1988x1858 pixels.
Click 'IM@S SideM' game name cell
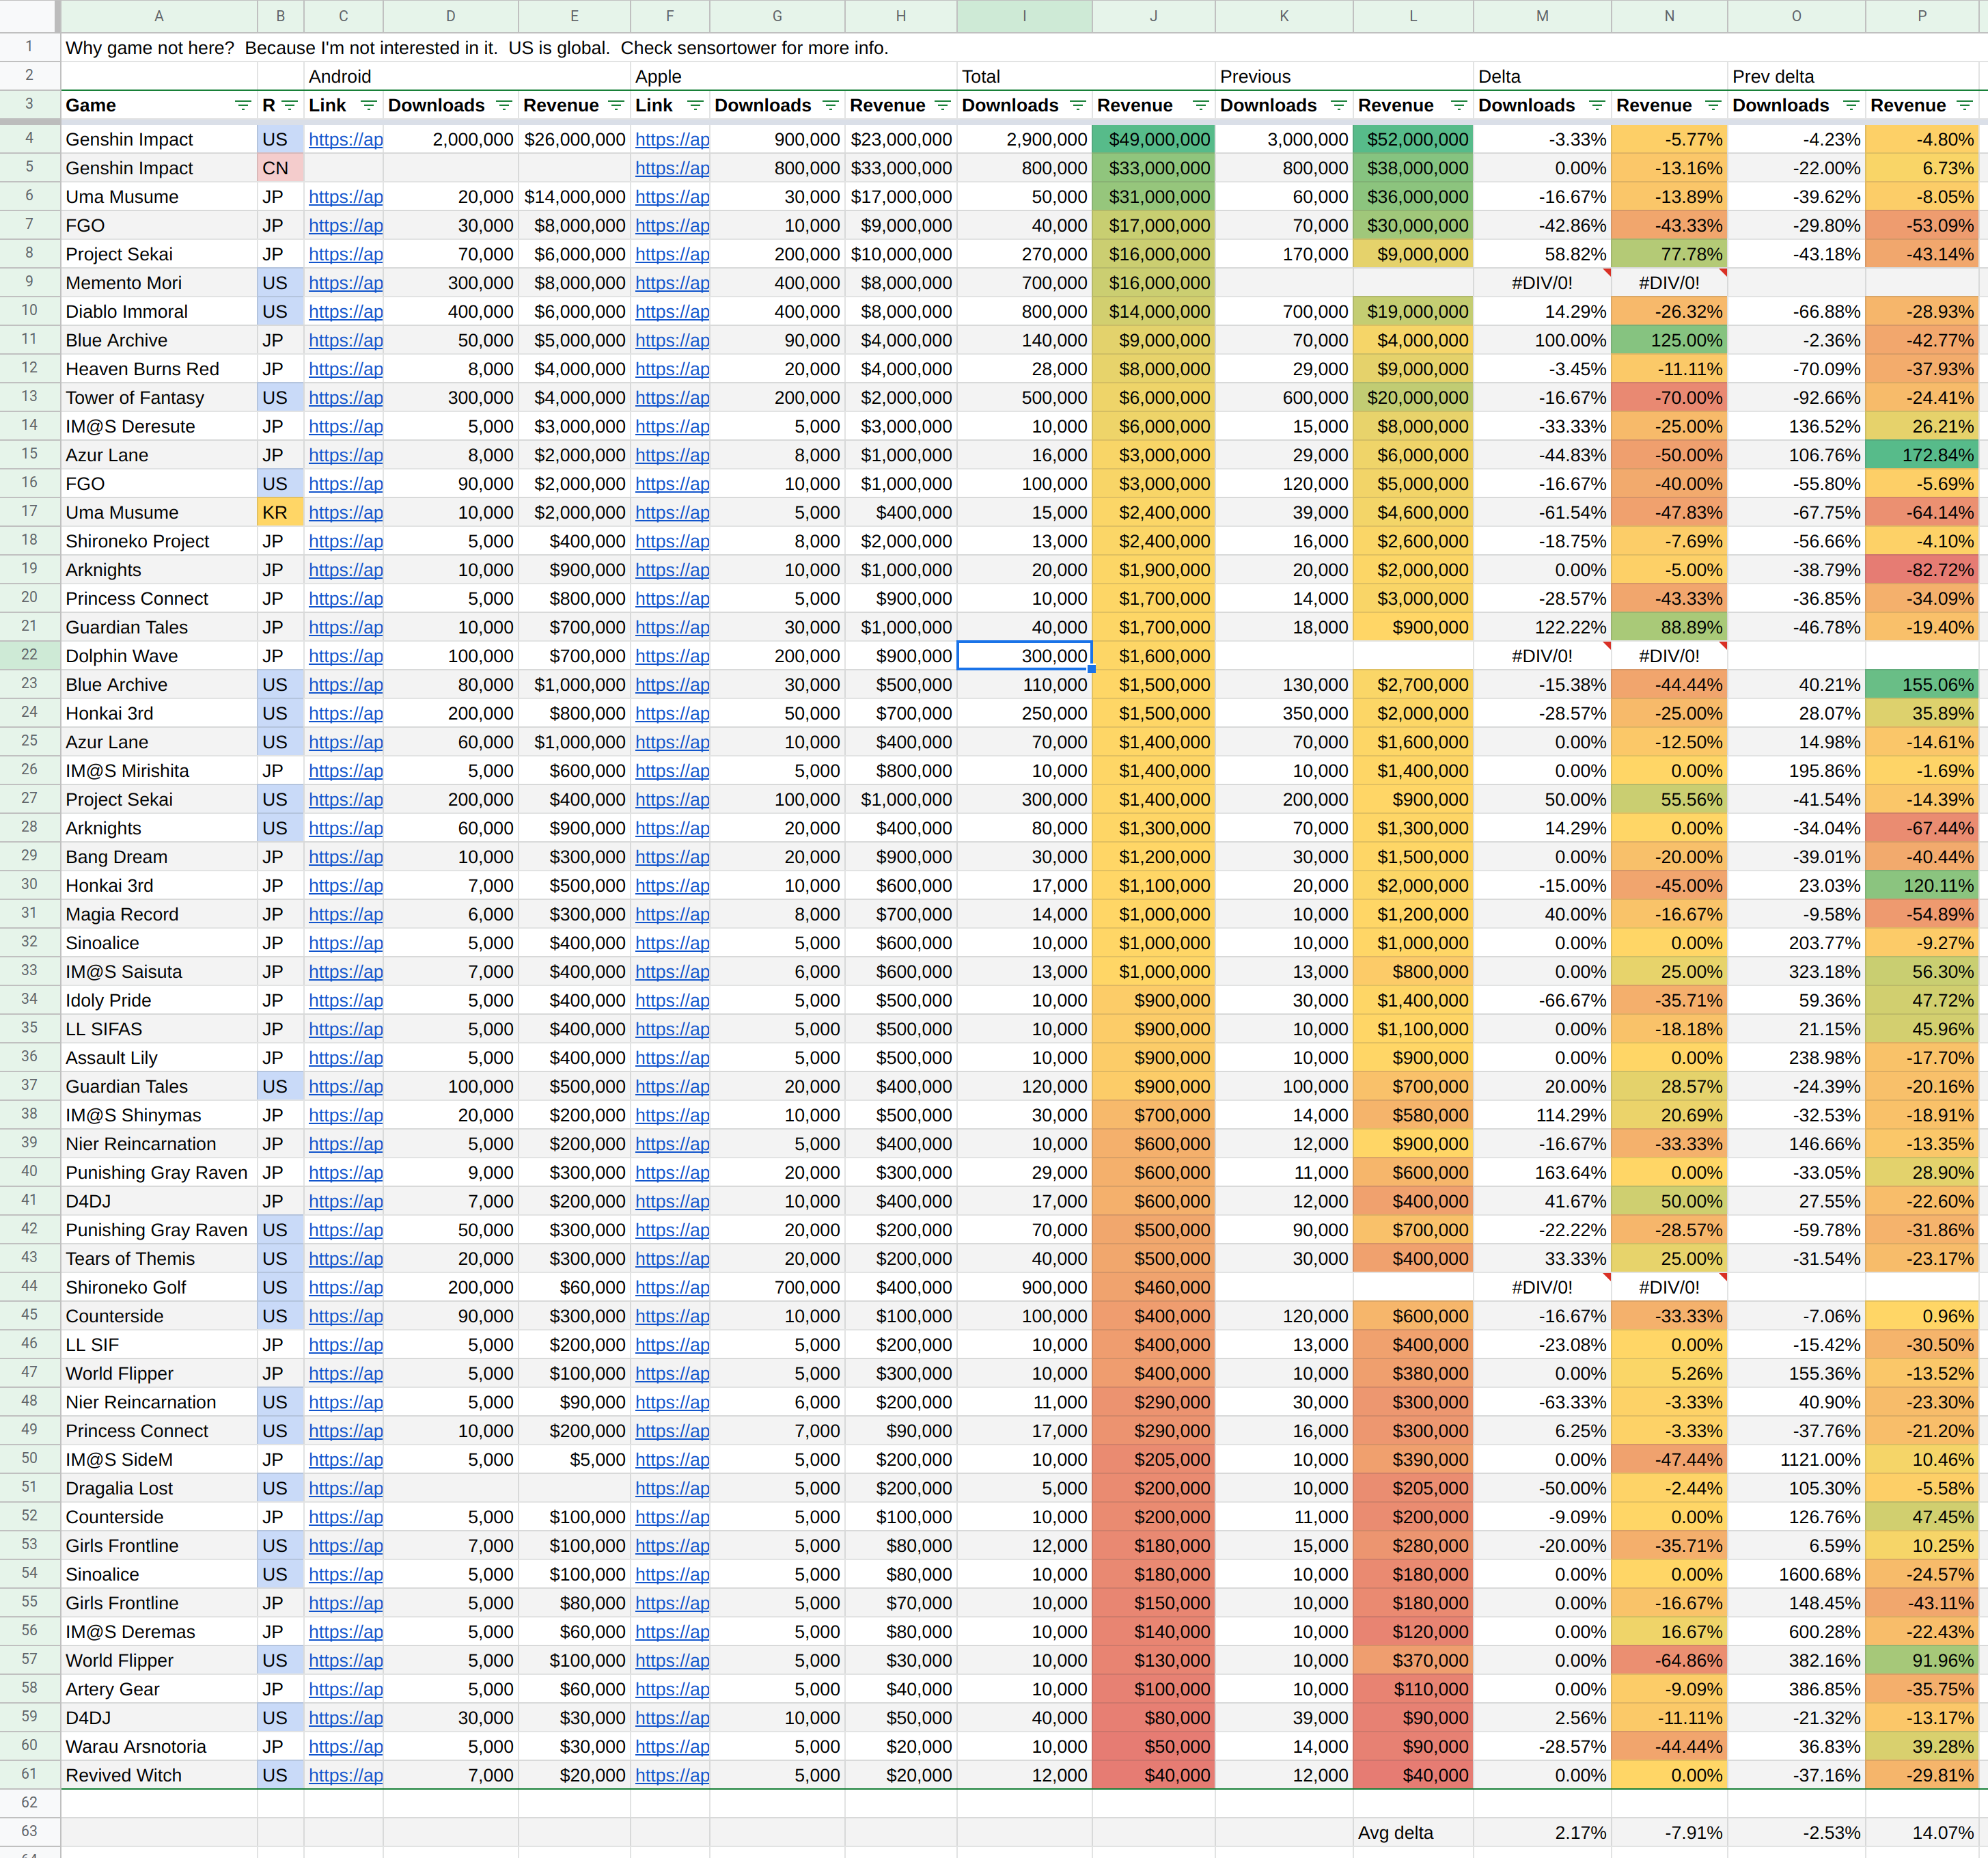click(159, 1460)
